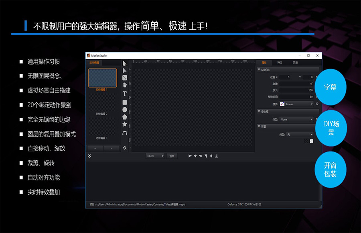This screenshot has height=233, width=361.
Task: Click the 自动对齐功能 bullet text
Action: tap(43, 178)
